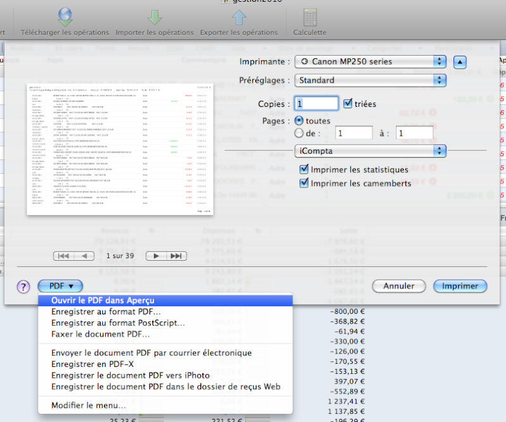This screenshot has width=506, height=422.
Task: Open the Calculette calculator icon
Action: click(x=310, y=18)
